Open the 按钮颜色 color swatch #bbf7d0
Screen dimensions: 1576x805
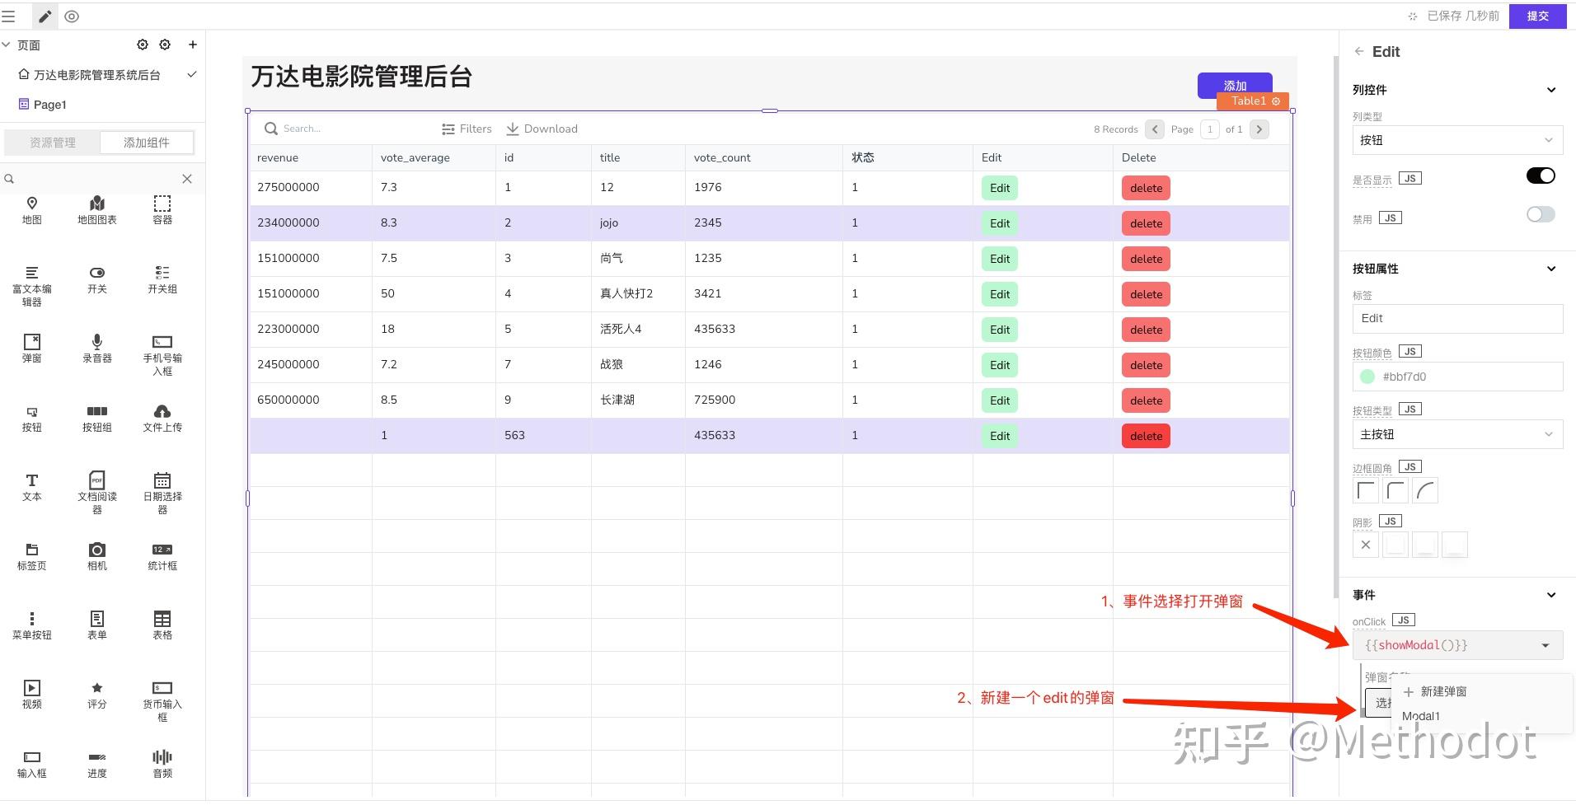pyautogui.click(x=1367, y=377)
